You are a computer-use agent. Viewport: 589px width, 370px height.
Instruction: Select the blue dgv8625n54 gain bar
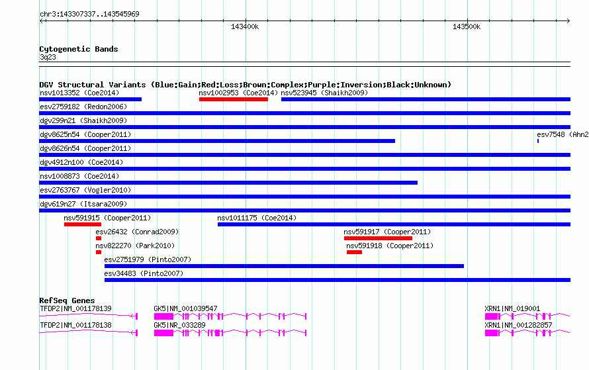(217, 141)
